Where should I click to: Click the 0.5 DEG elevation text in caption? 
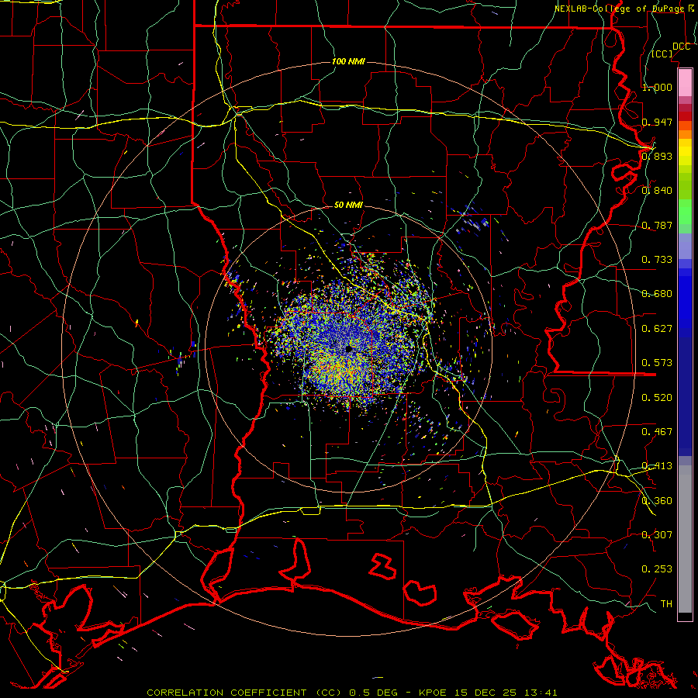pyautogui.click(x=373, y=693)
